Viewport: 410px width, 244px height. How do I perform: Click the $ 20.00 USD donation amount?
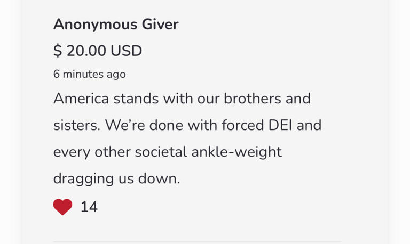(x=98, y=51)
